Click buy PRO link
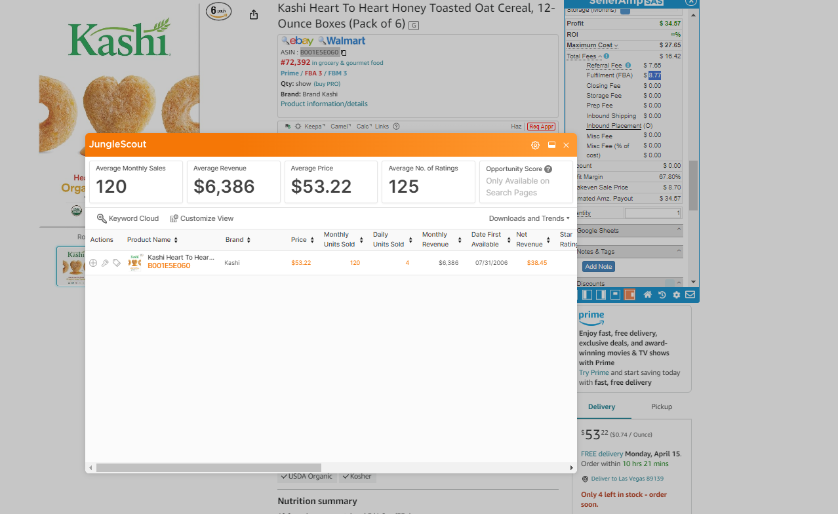The height and width of the screenshot is (514, 838). coord(327,84)
